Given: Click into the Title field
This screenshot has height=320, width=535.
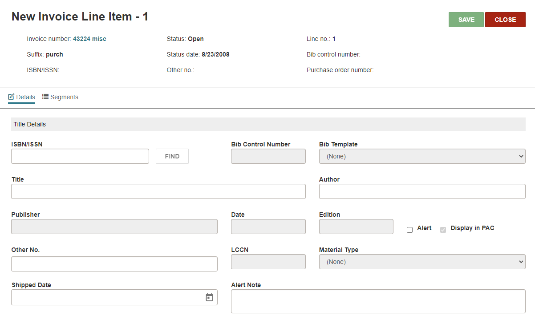Looking at the screenshot, I should tap(158, 191).
